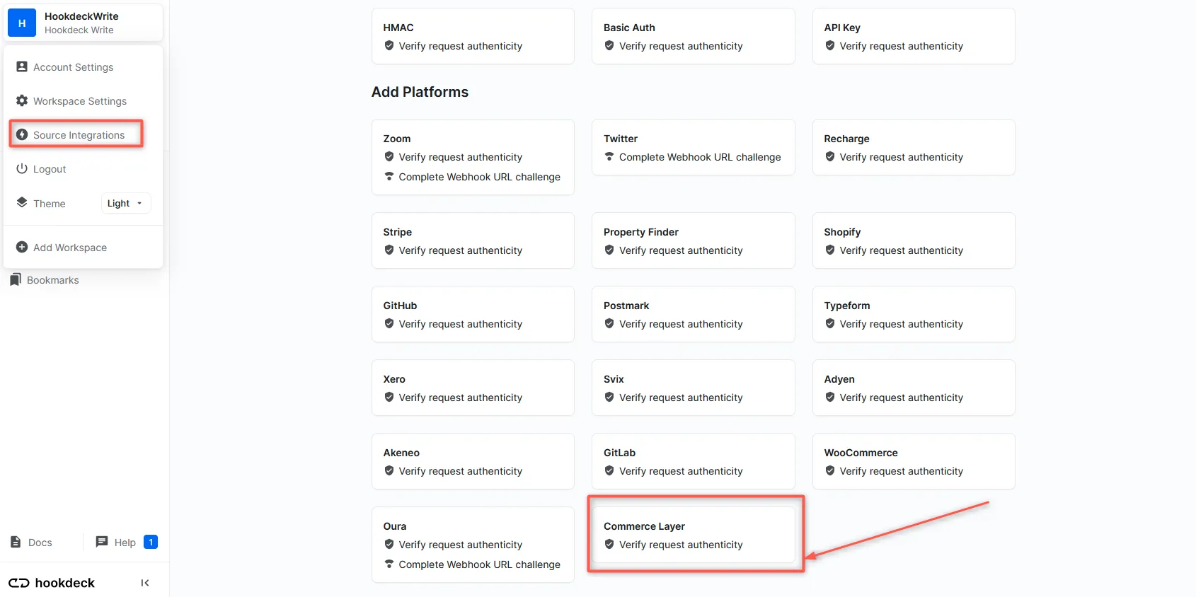Click the blue Help notification badge

pyautogui.click(x=151, y=542)
